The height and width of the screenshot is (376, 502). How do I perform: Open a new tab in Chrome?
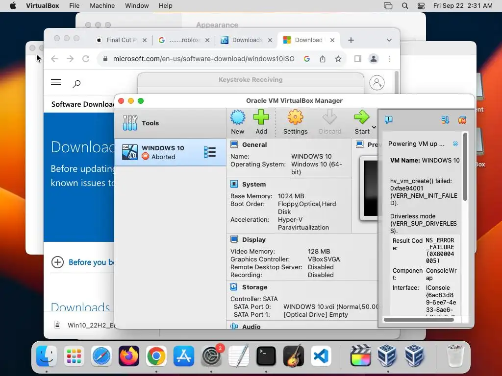click(351, 40)
